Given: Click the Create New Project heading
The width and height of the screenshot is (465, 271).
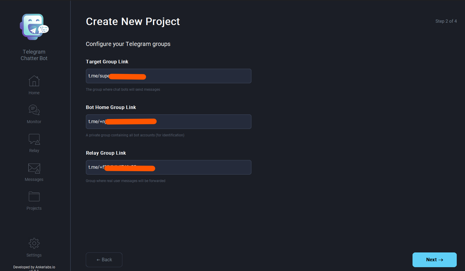Looking at the screenshot, I should pos(133,21).
